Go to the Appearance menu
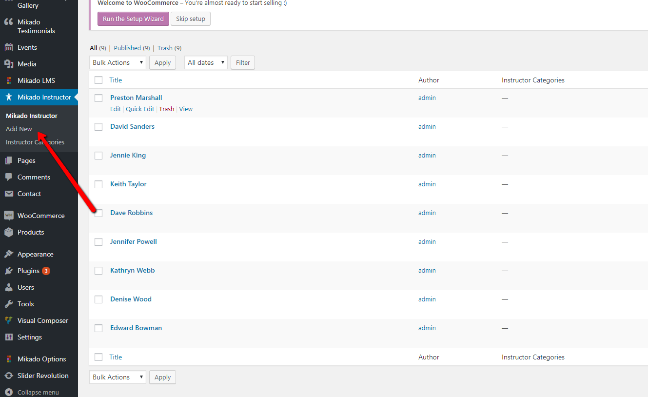Image resolution: width=648 pixels, height=397 pixels. (x=36, y=254)
